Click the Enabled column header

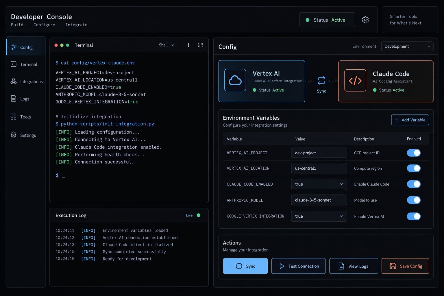[x=414, y=139]
